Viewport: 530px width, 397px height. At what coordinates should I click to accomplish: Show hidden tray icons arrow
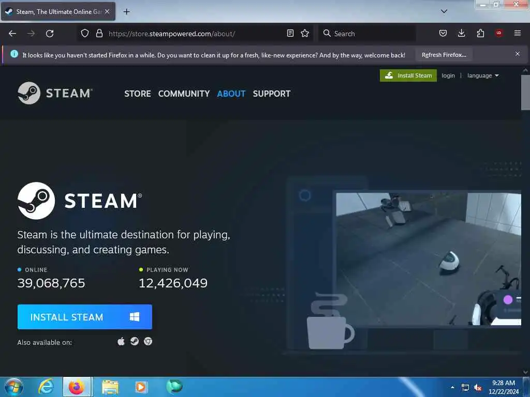pos(452,388)
